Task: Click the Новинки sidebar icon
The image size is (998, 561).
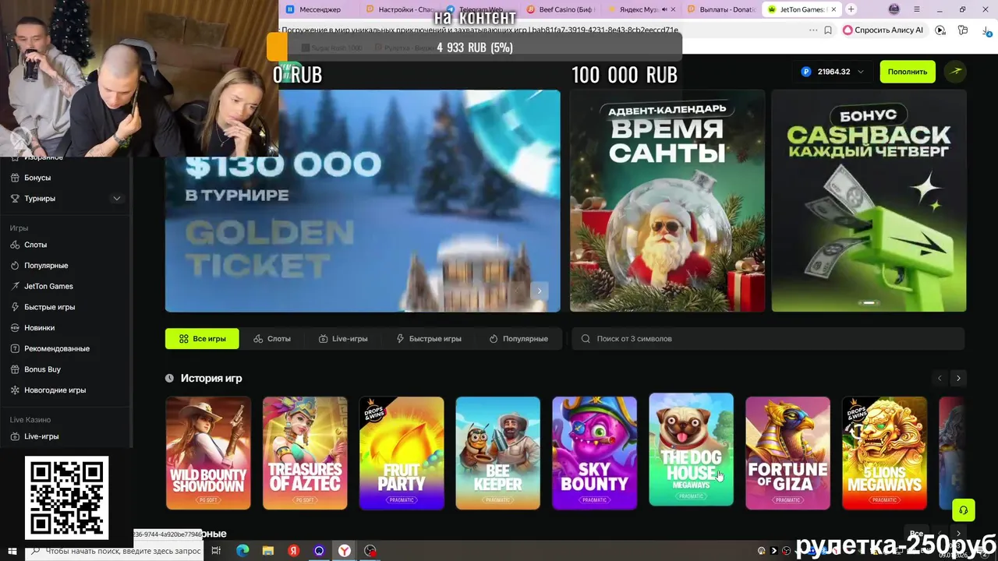Action: [x=16, y=328]
